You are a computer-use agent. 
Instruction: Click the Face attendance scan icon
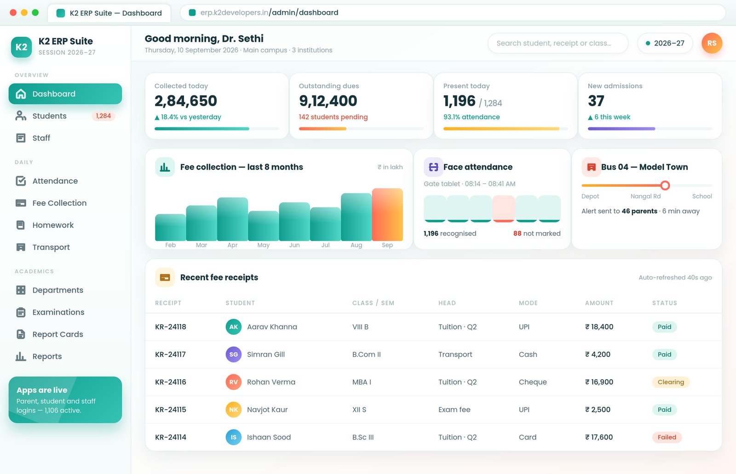(x=433, y=167)
